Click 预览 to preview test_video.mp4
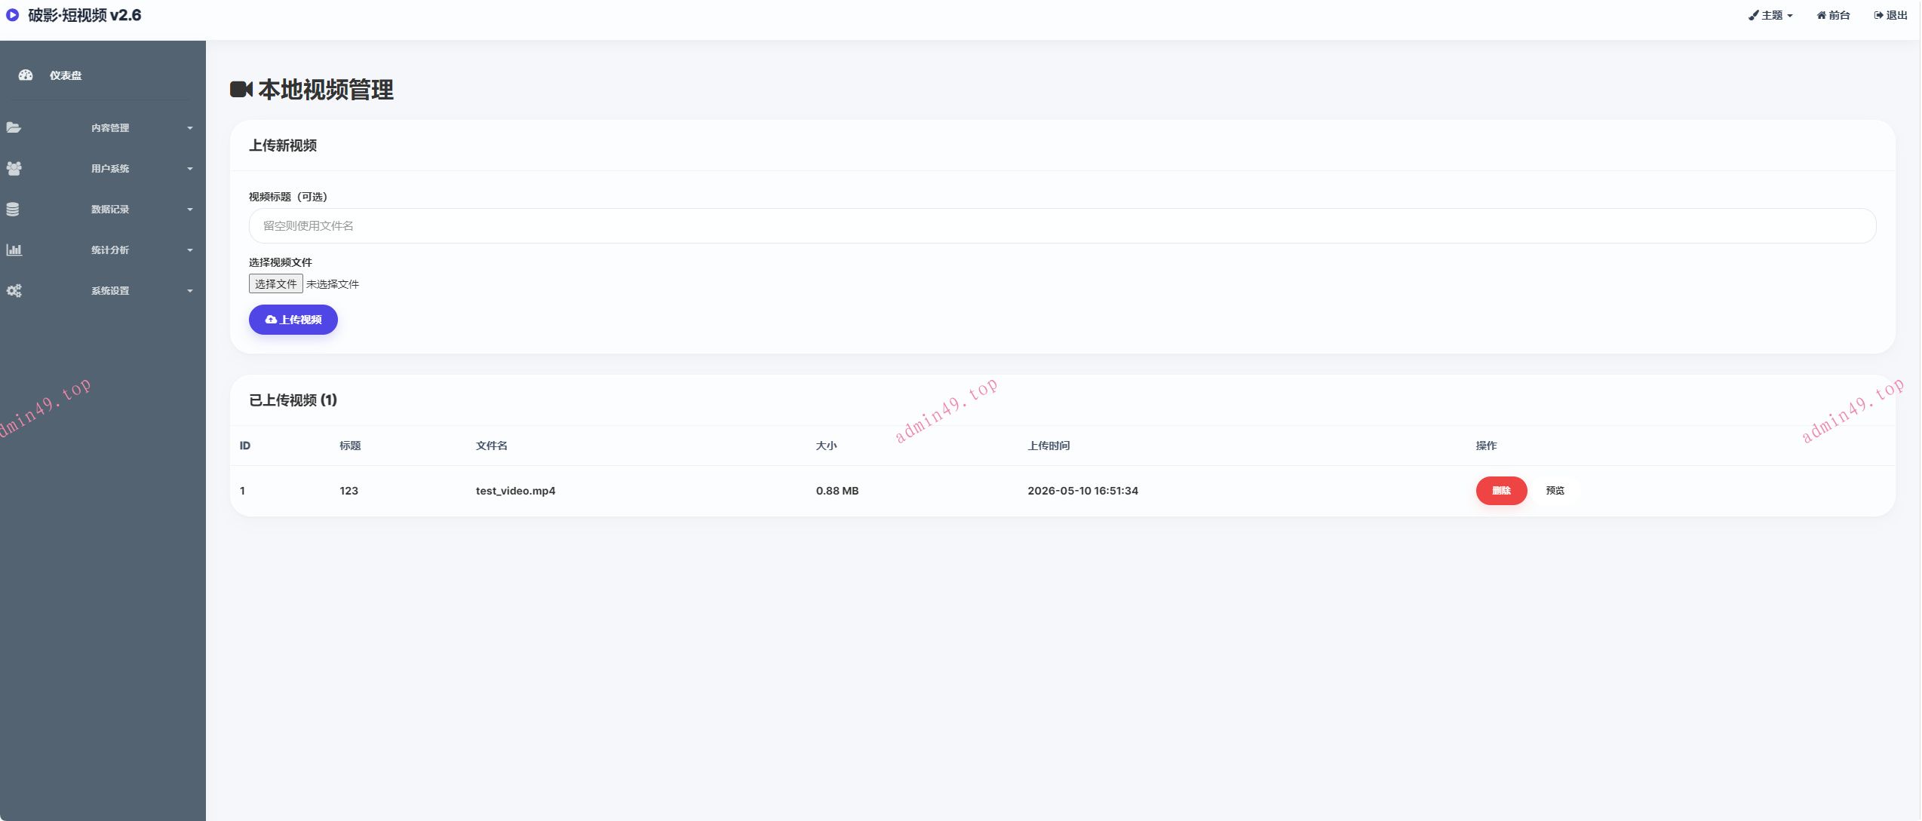 pos(1555,491)
